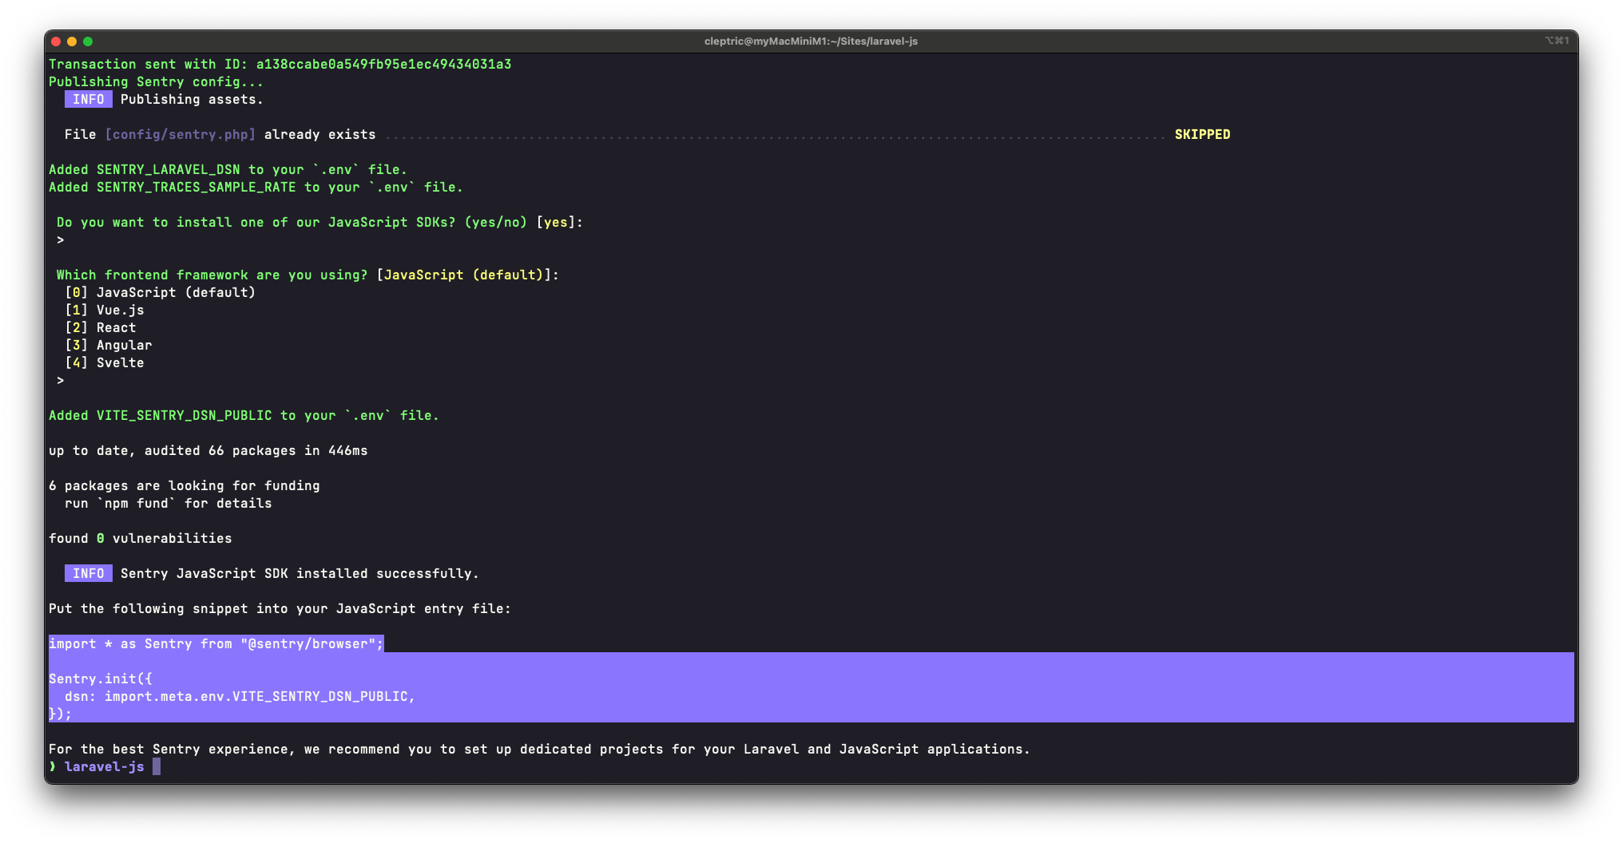The width and height of the screenshot is (1623, 843).
Task: Click the frontend framework question line
Action: (x=308, y=275)
